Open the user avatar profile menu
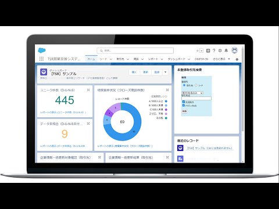279x209 pixels. (235, 51)
